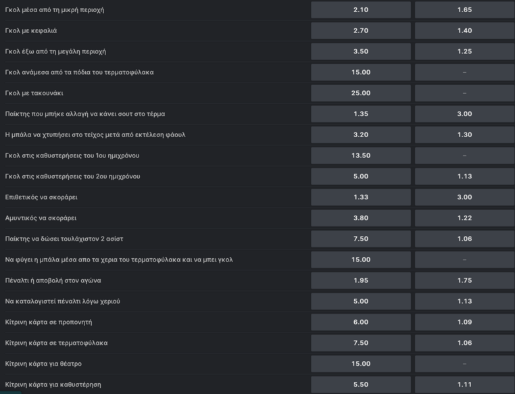515x394 pixels.
Task: Click 1.33 odds for Επιθετικός να σκοράρει
Action: pyautogui.click(x=361, y=197)
